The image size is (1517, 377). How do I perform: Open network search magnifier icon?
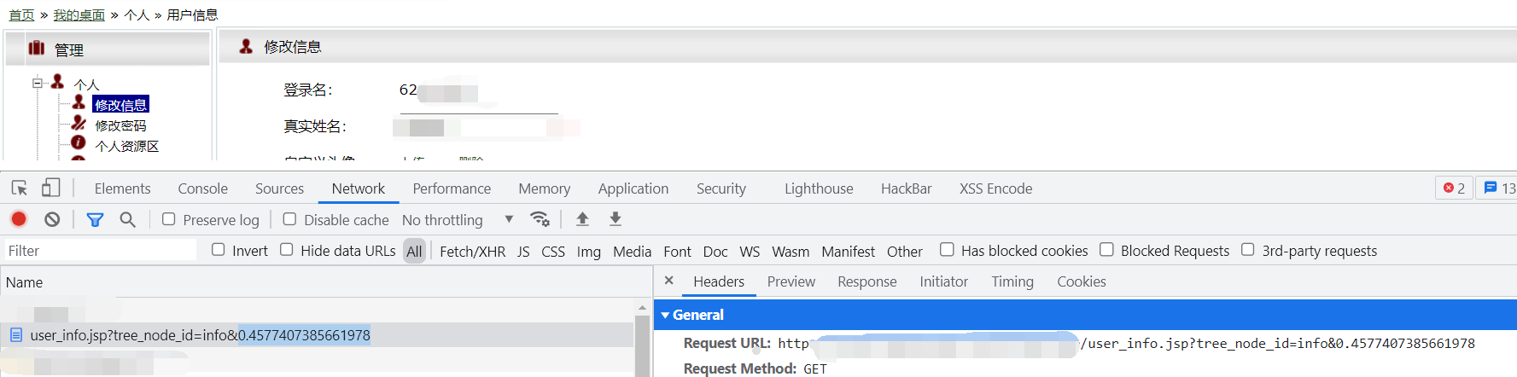tap(127, 219)
